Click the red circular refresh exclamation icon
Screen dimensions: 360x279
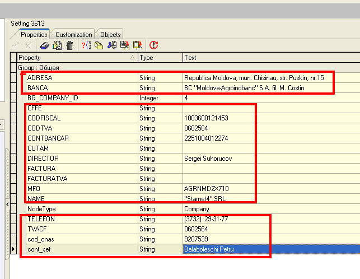pos(153,45)
